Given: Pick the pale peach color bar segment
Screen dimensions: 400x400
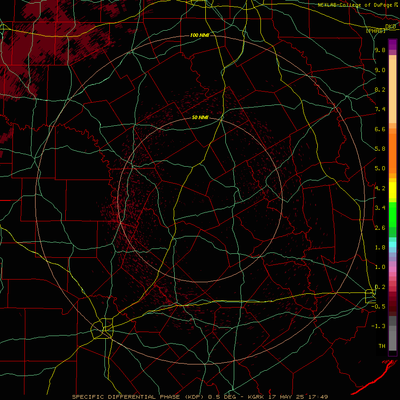Looking at the screenshot, I should tap(392, 91).
